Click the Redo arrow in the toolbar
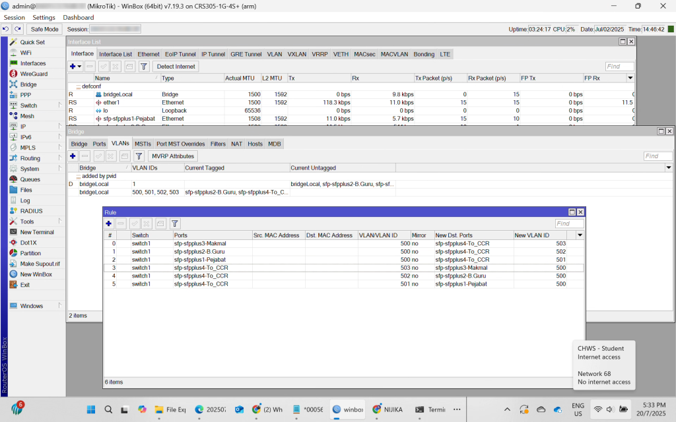The height and width of the screenshot is (422, 676). tap(18, 29)
